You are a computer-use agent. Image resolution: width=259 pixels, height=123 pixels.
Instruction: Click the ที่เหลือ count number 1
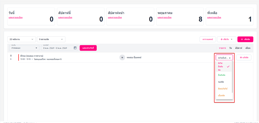tap(250, 19)
